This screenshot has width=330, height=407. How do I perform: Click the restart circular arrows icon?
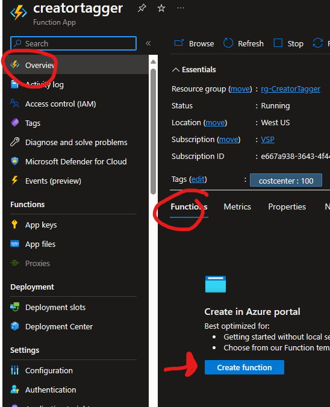[x=318, y=43]
